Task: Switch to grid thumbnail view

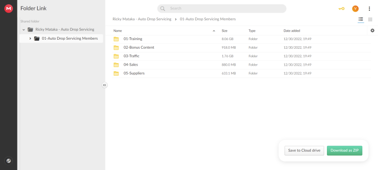Action: [370, 19]
